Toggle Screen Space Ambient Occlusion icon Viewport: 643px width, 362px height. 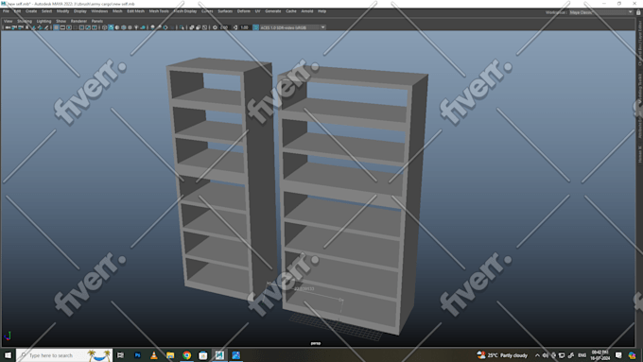click(152, 27)
